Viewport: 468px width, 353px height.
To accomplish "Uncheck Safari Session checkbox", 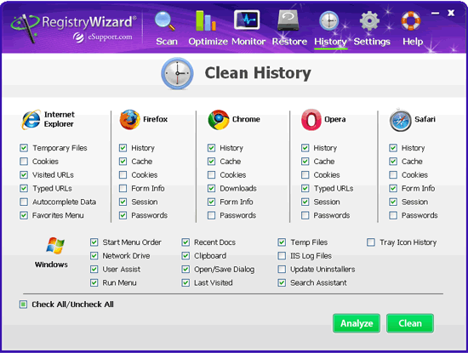I will pyautogui.click(x=393, y=202).
